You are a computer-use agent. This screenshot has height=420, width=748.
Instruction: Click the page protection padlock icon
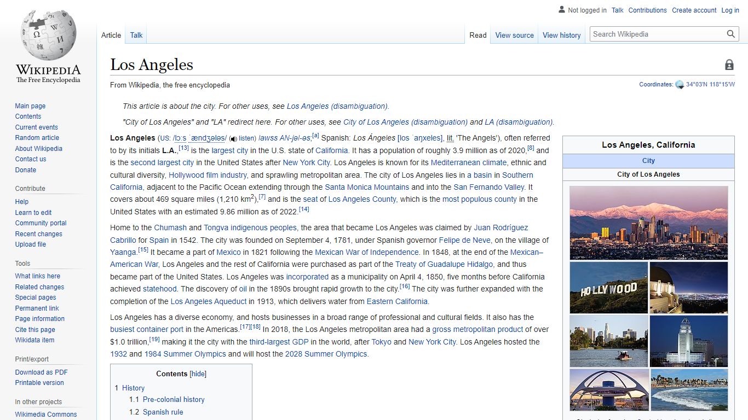click(x=729, y=65)
